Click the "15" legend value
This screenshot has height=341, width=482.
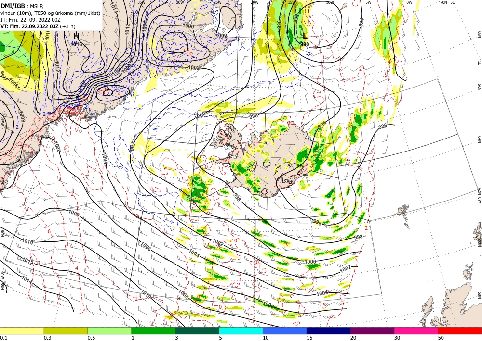pyautogui.click(x=309, y=338)
